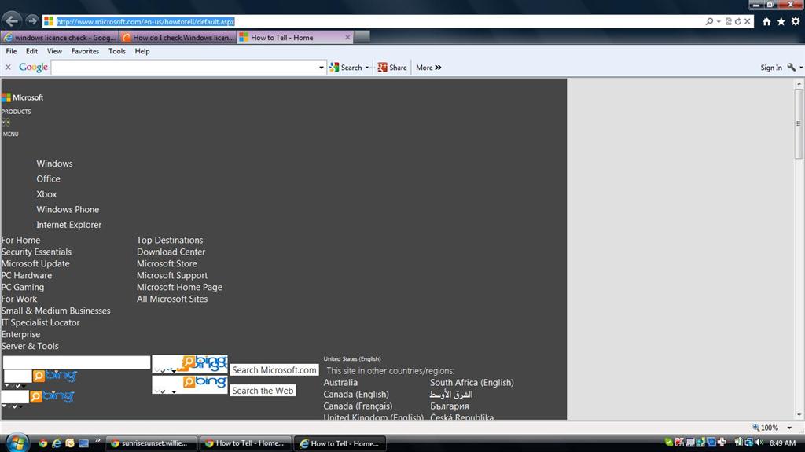Open the address bar autocomplete dropdown arrow
This screenshot has width=805, height=452.
point(719,21)
